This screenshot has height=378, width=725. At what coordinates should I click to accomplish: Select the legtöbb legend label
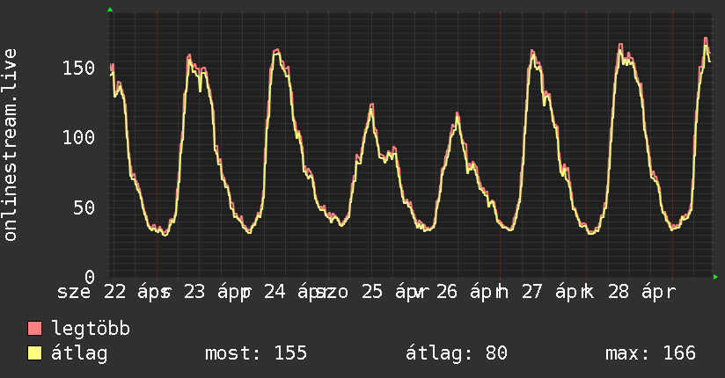[91, 329]
